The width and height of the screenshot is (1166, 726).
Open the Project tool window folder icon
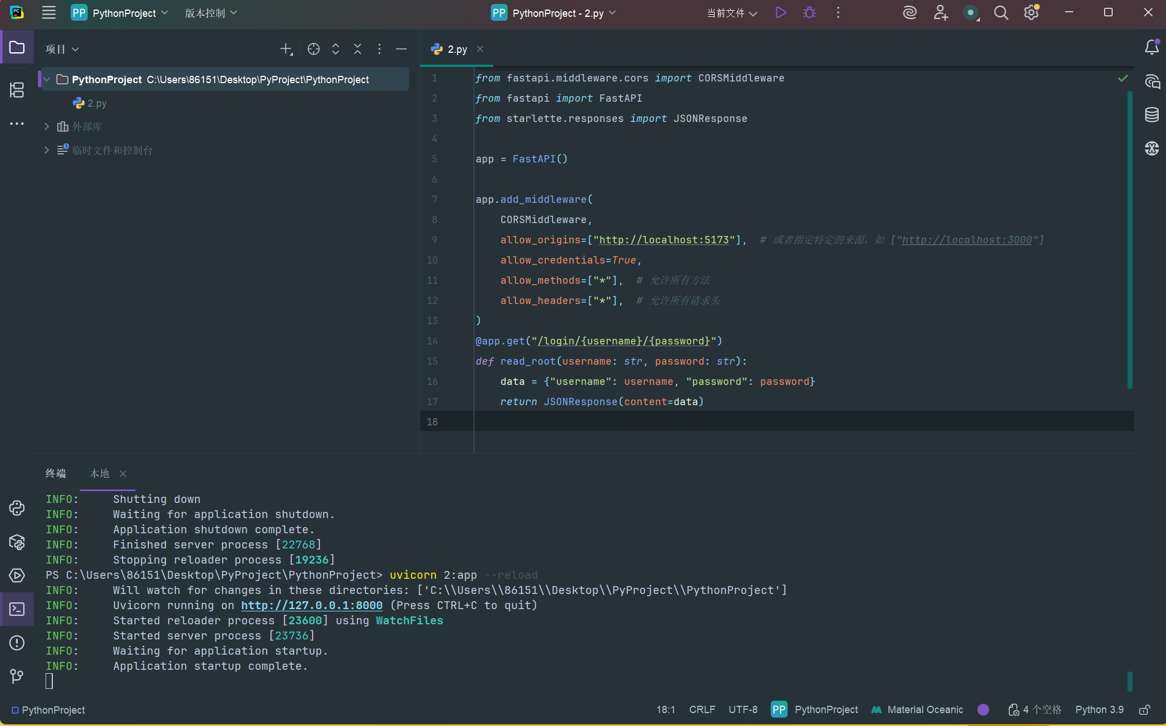pos(17,48)
